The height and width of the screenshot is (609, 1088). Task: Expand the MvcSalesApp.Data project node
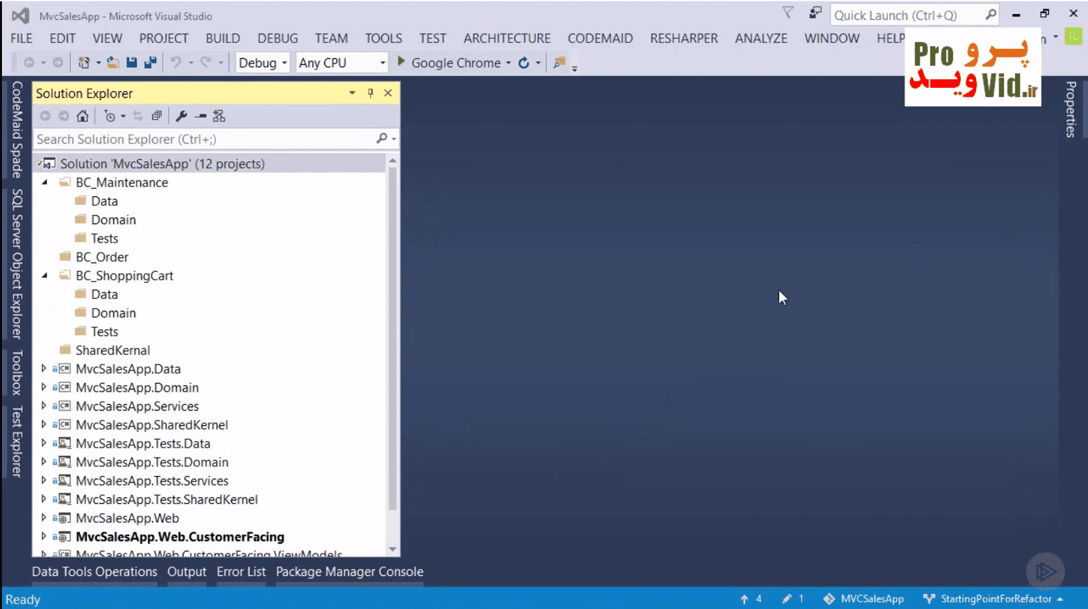[44, 368]
